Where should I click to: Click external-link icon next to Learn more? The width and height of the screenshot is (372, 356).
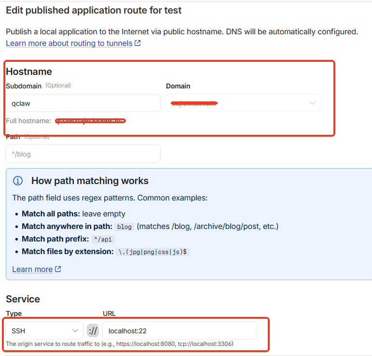58,269
